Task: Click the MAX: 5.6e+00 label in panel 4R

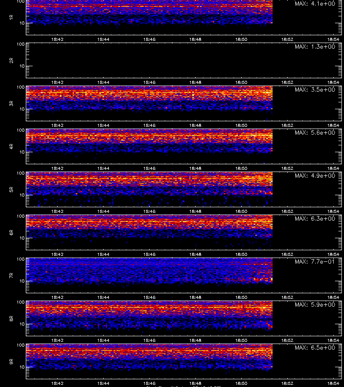Action: click(x=315, y=132)
